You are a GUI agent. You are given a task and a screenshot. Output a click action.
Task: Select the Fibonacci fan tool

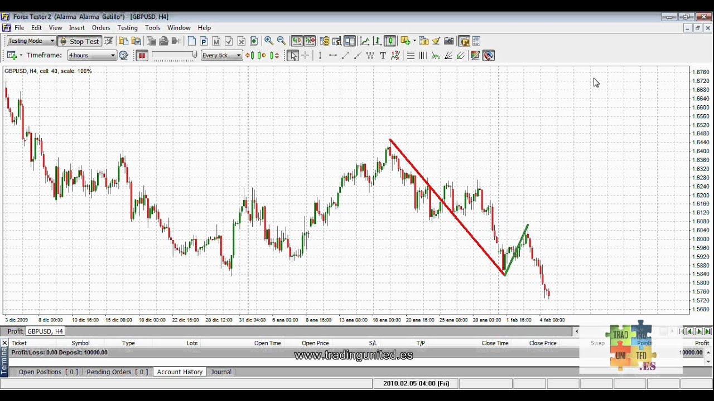tap(448, 55)
